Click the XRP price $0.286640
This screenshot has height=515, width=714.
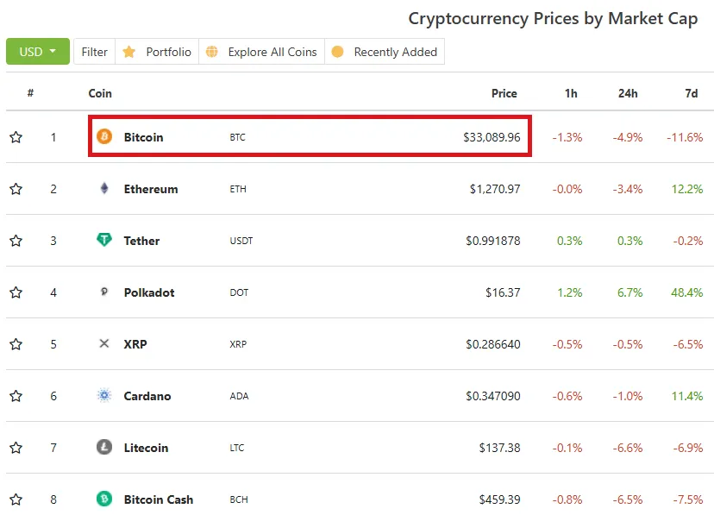pyautogui.click(x=492, y=344)
